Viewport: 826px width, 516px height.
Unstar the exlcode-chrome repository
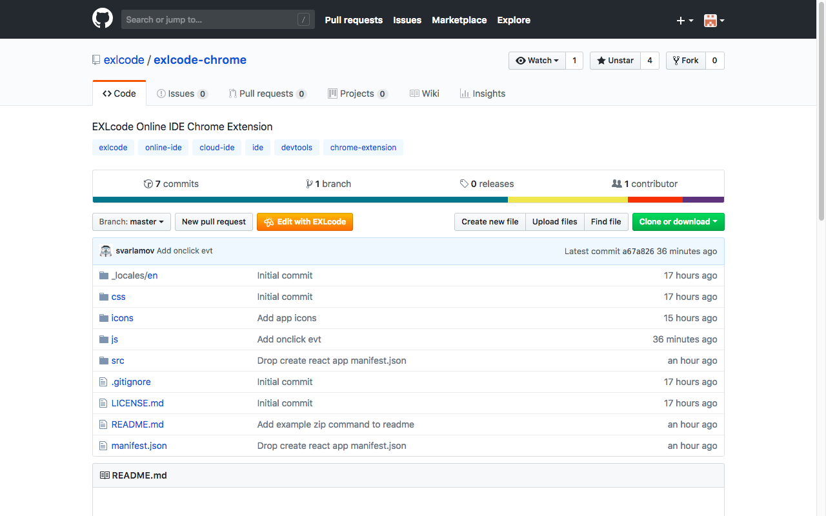(614, 60)
